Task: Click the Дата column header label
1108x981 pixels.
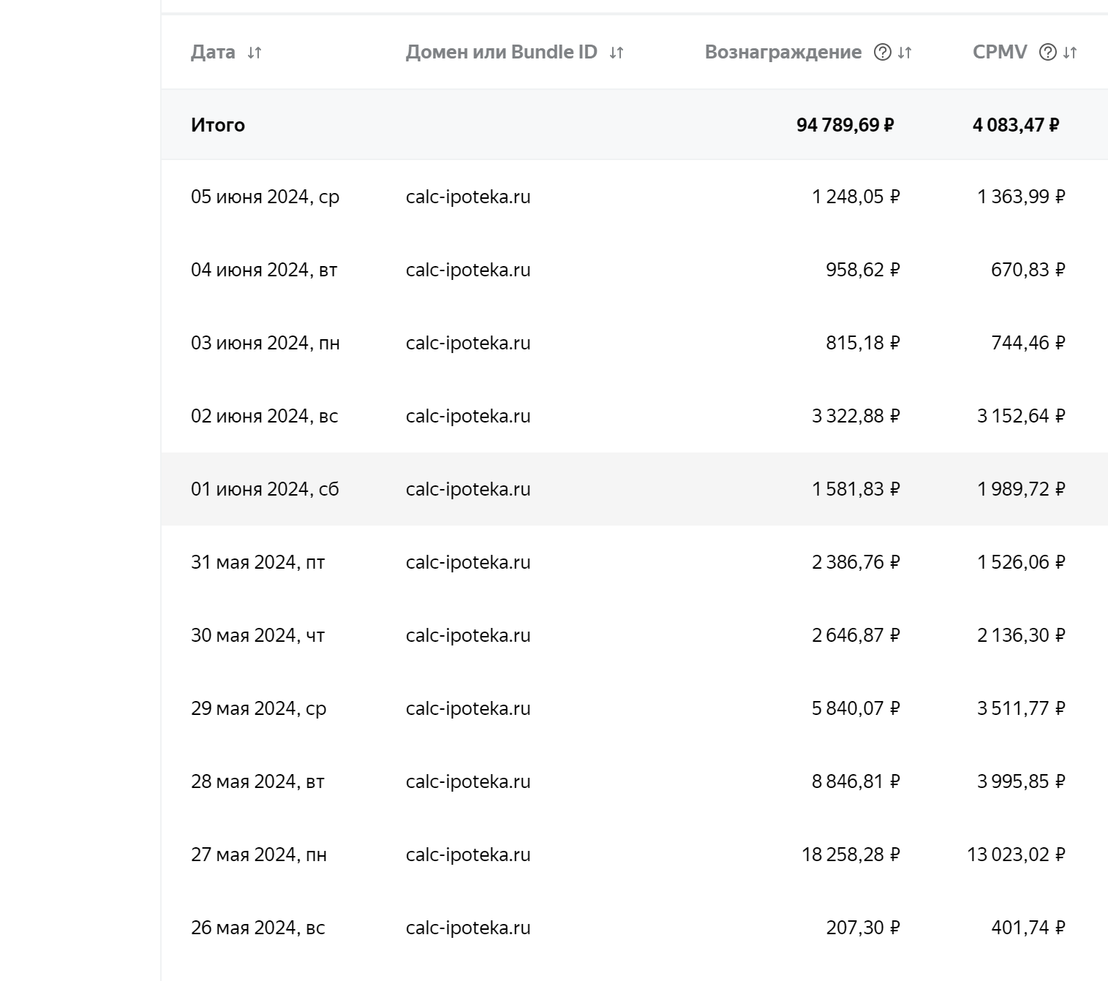Action: tap(213, 53)
